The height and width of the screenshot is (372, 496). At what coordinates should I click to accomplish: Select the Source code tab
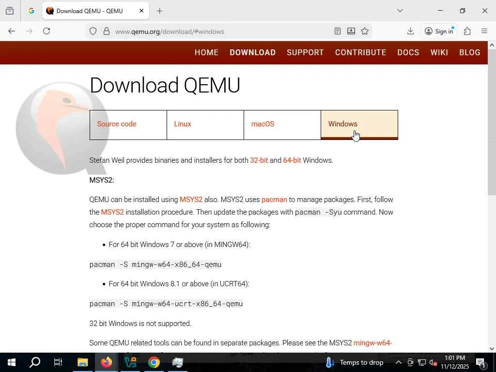[128, 124]
